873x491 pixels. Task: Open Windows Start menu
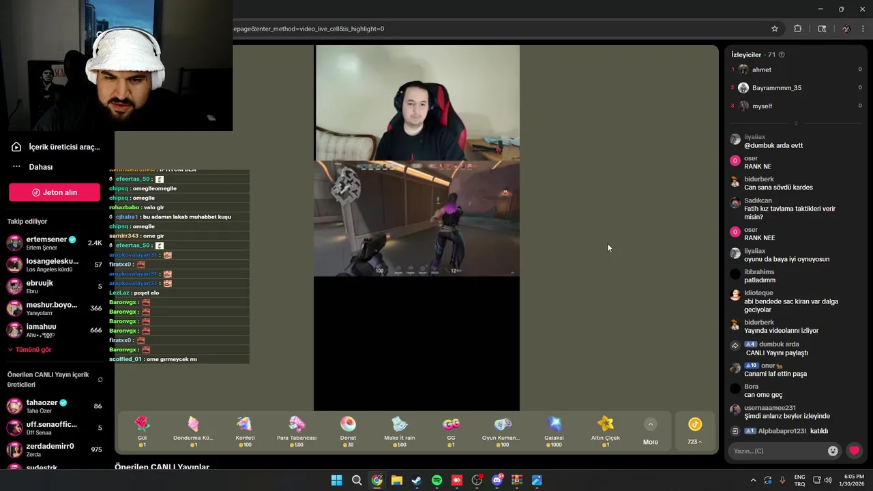pyautogui.click(x=336, y=480)
